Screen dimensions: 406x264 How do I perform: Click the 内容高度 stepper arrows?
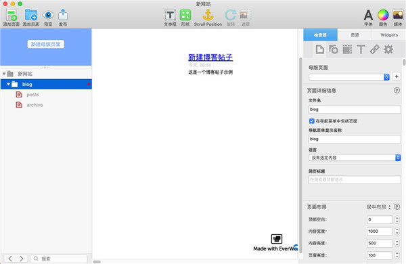click(x=397, y=243)
